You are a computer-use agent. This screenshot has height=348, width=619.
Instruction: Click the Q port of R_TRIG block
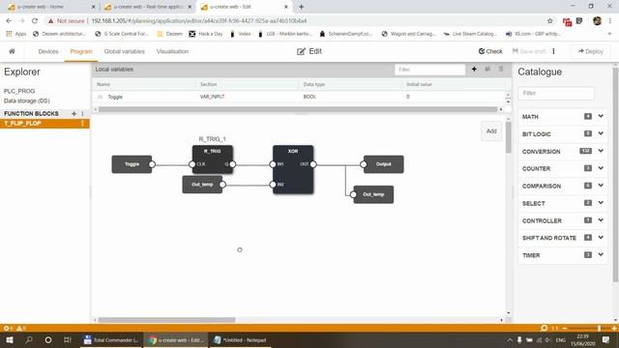click(232, 164)
